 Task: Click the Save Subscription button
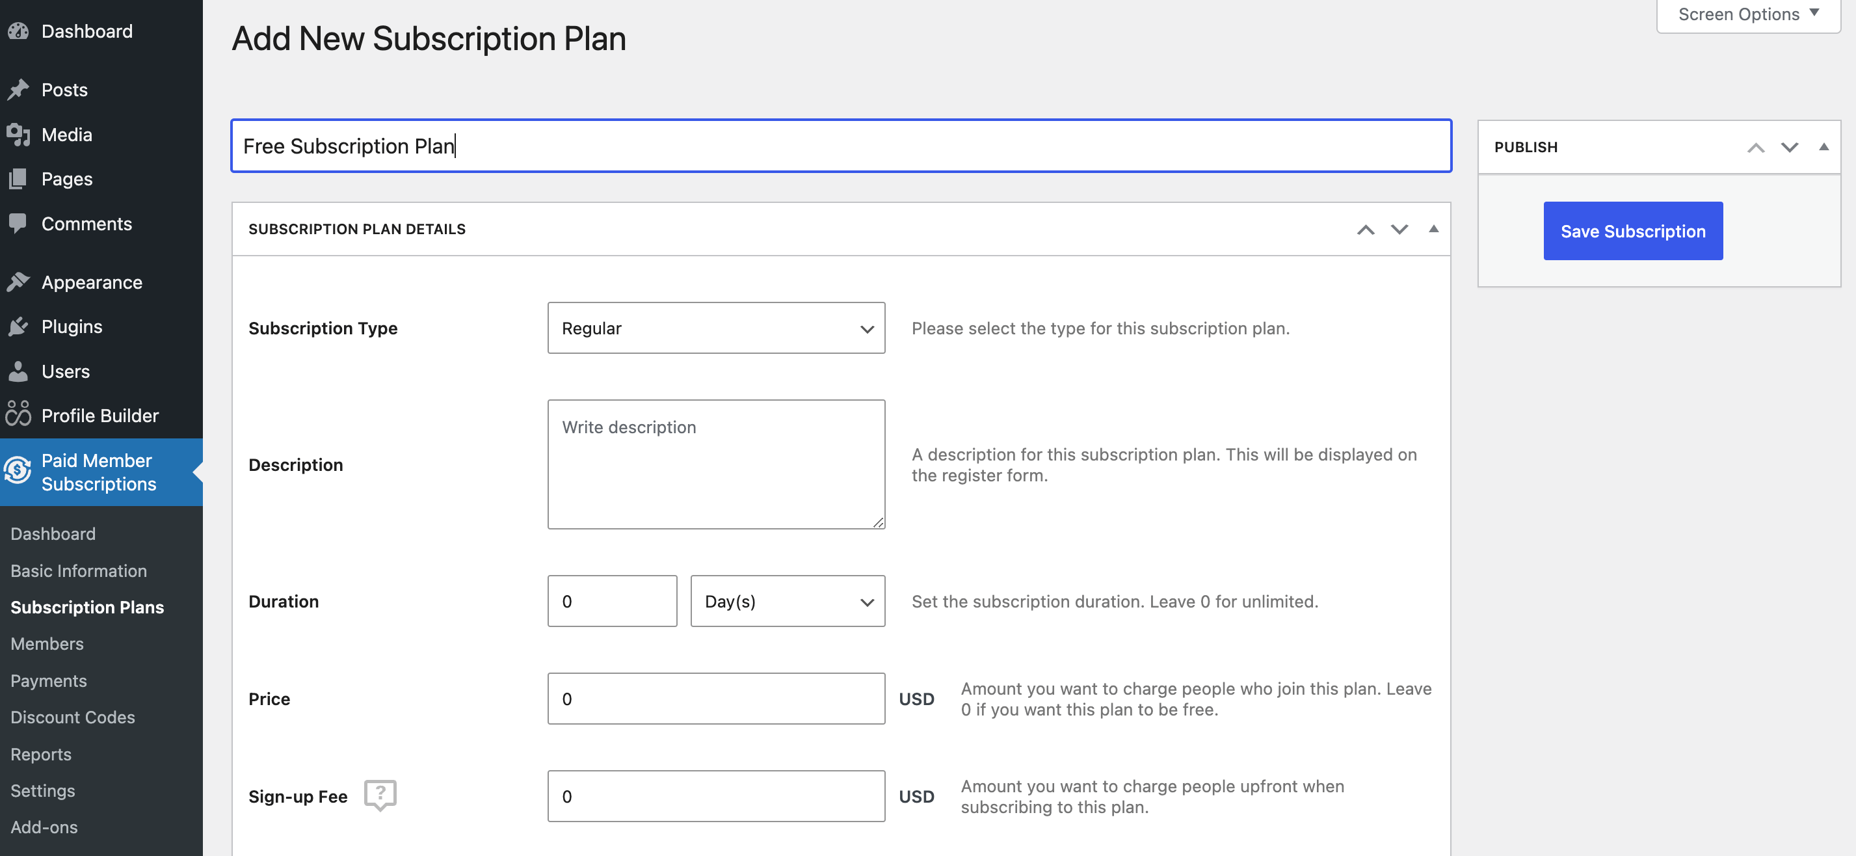click(1633, 230)
